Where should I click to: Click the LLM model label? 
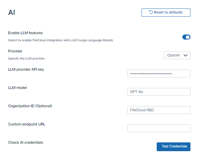17,88
